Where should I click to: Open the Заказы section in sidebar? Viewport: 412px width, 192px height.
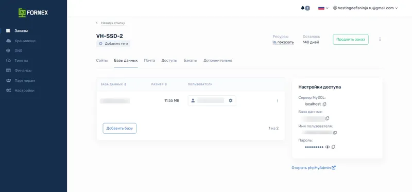(21, 31)
